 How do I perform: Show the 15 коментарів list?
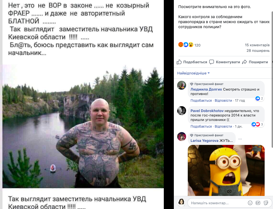coord(257,45)
